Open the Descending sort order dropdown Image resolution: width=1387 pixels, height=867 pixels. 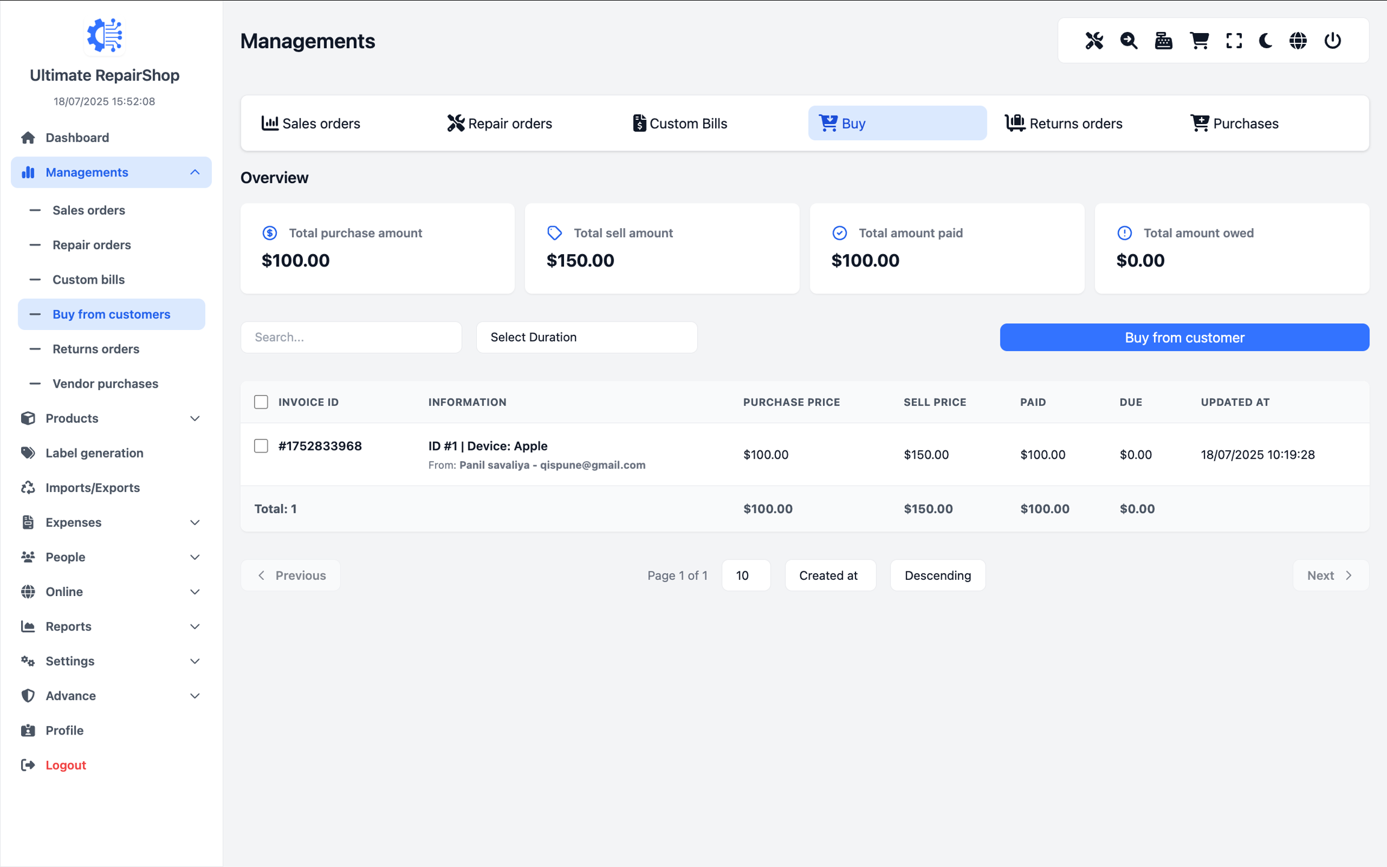click(x=937, y=575)
